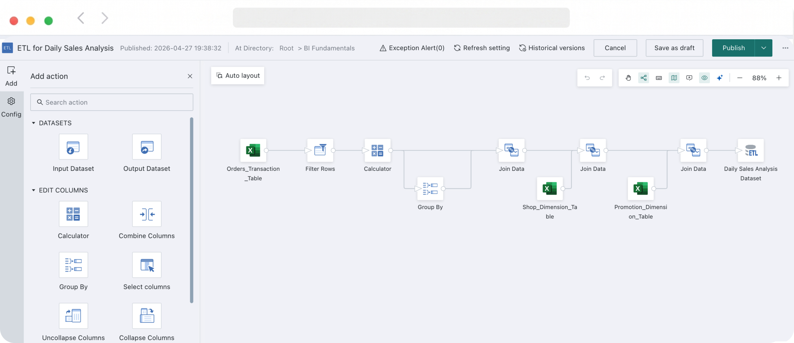Click Orders_Transaction_Table output port
794x343 pixels.
click(x=266, y=150)
